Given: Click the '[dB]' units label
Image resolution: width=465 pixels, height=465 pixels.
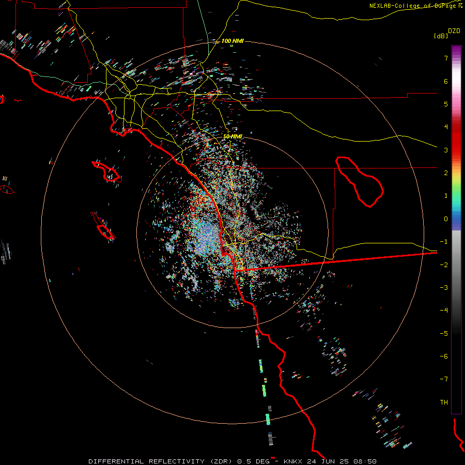Looking at the screenshot, I should pyautogui.click(x=441, y=36).
